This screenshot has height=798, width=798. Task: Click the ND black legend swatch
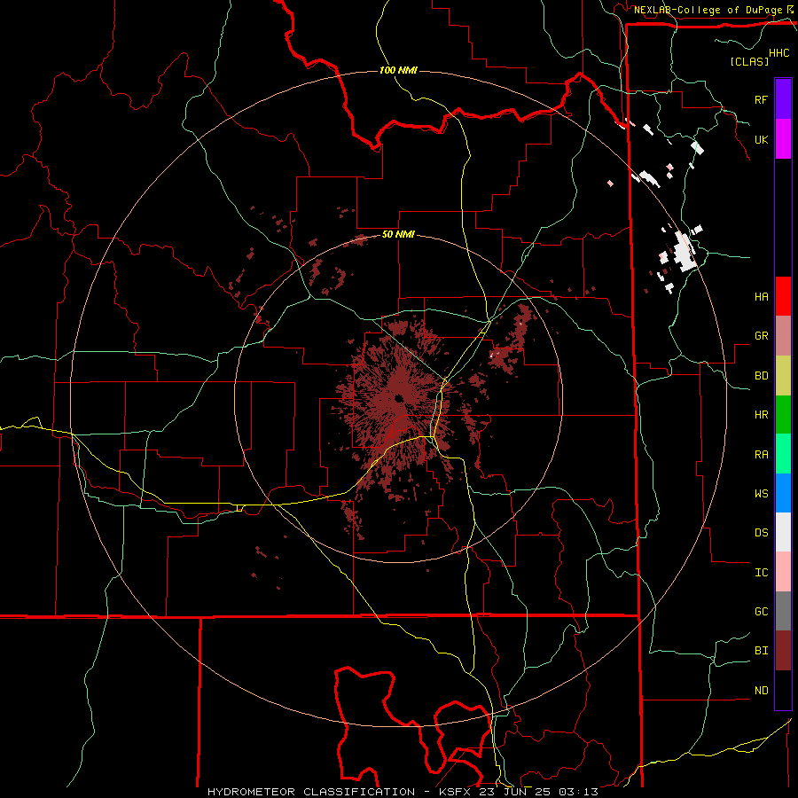[783, 690]
